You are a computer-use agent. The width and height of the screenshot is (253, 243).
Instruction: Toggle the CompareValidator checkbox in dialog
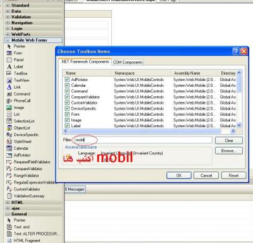coord(67,97)
